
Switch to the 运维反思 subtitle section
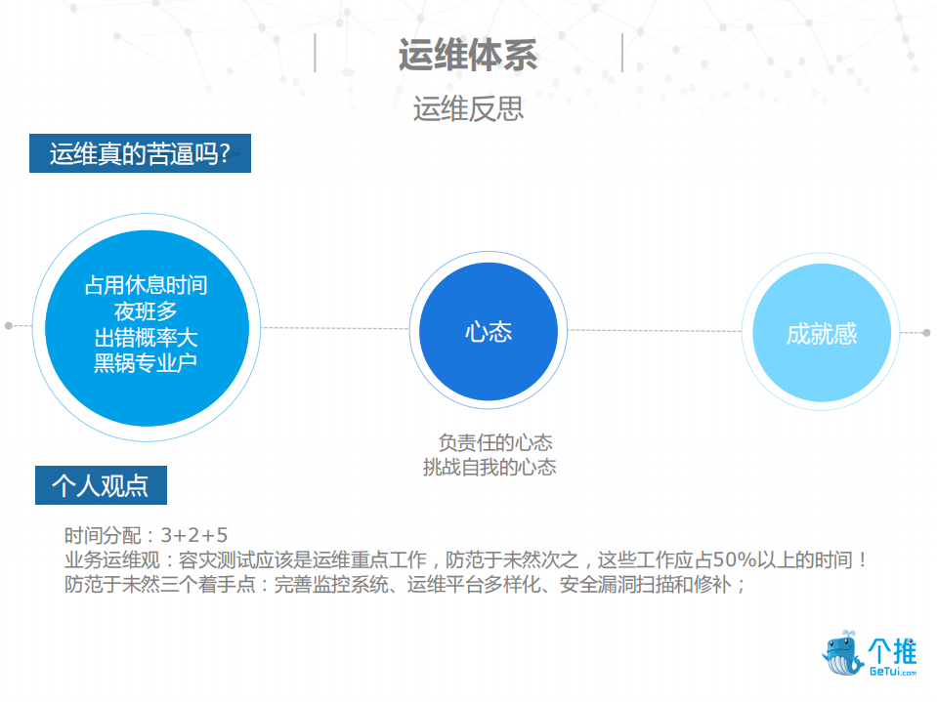click(x=468, y=107)
